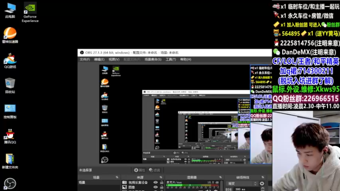Select the OBS Studio desktop shortcut
The image size is (340, 191).
(10, 184)
